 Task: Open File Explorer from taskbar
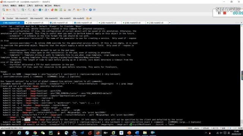click(x=145, y=133)
